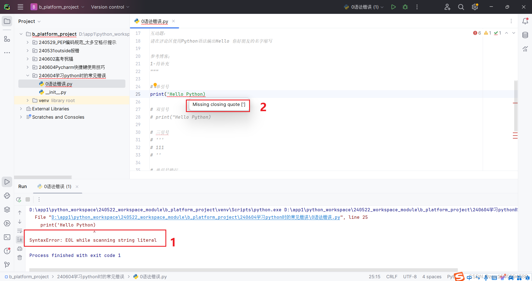Open the Project view dropdown

click(29, 21)
